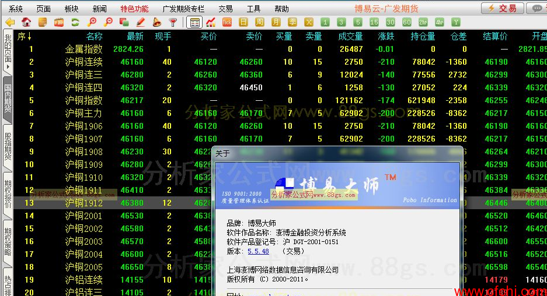Select weekly 周 chart period
This screenshot has width=547, height=296.
(x=260, y=22)
